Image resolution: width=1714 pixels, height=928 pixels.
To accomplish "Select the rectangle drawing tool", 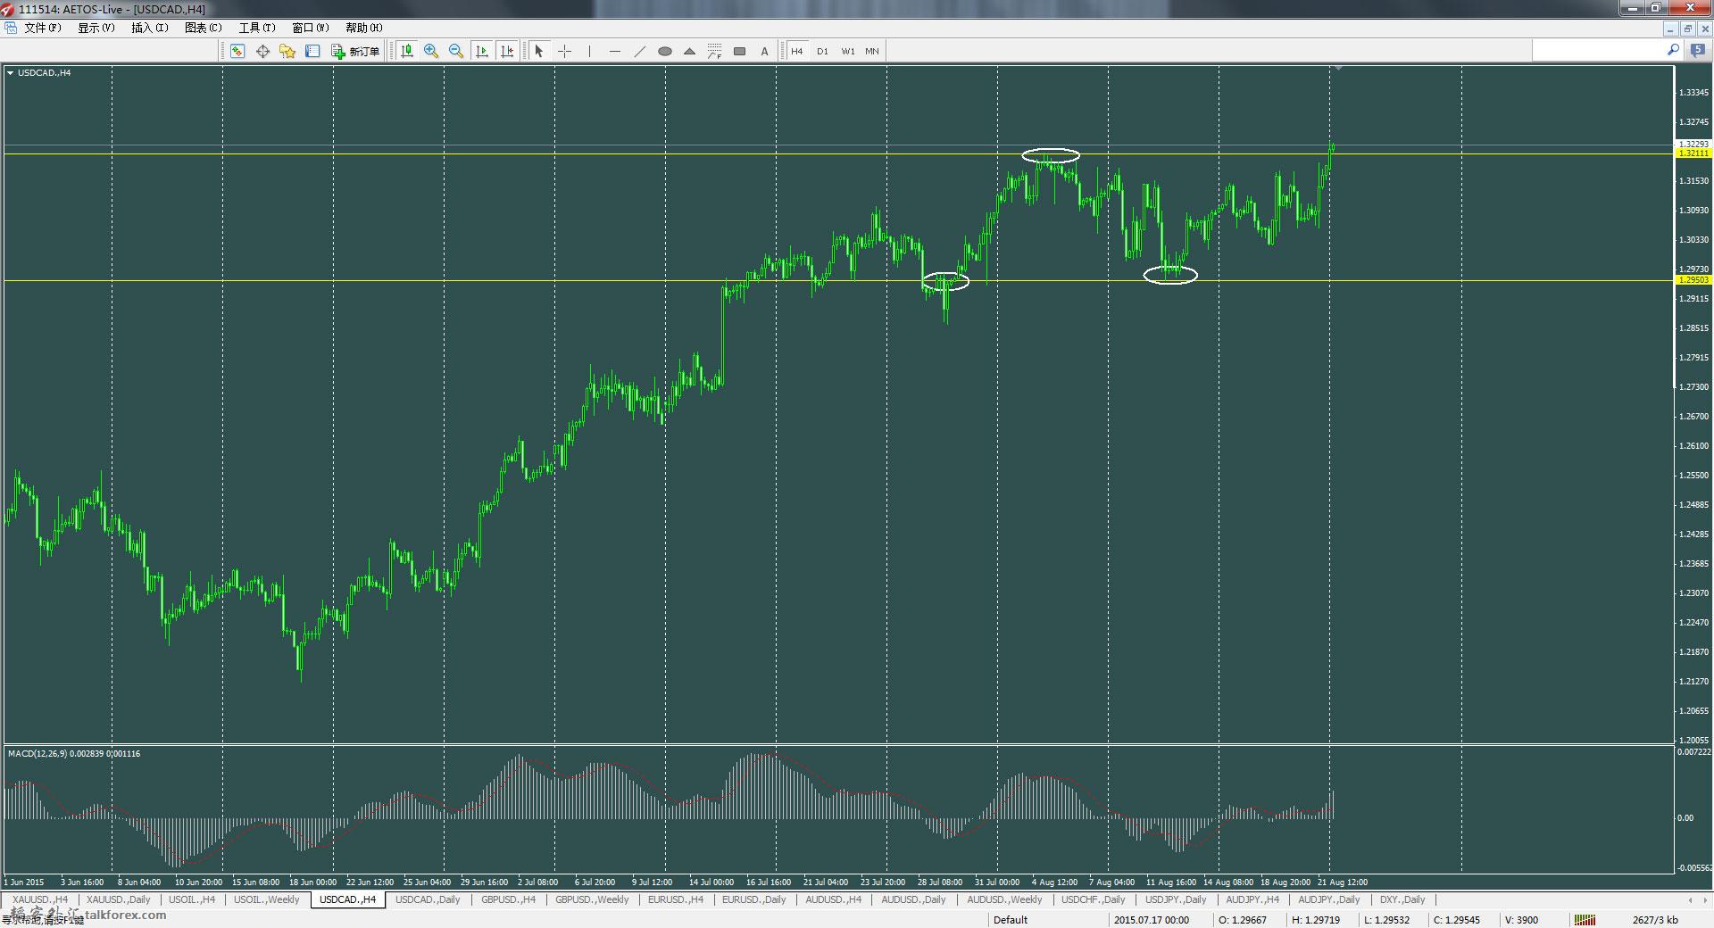I will (x=739, y=51).
